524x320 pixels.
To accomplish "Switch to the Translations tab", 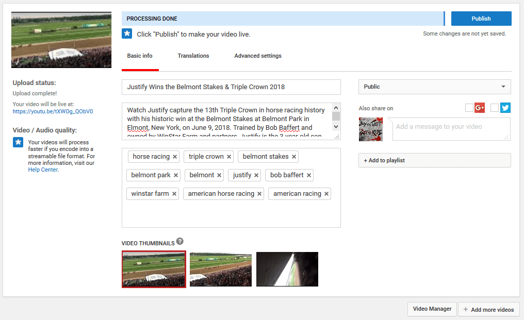I will click(x=193, y=56).
